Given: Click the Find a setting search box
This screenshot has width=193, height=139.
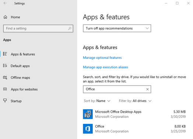Looking at the screenshot, I should [38, 28].
